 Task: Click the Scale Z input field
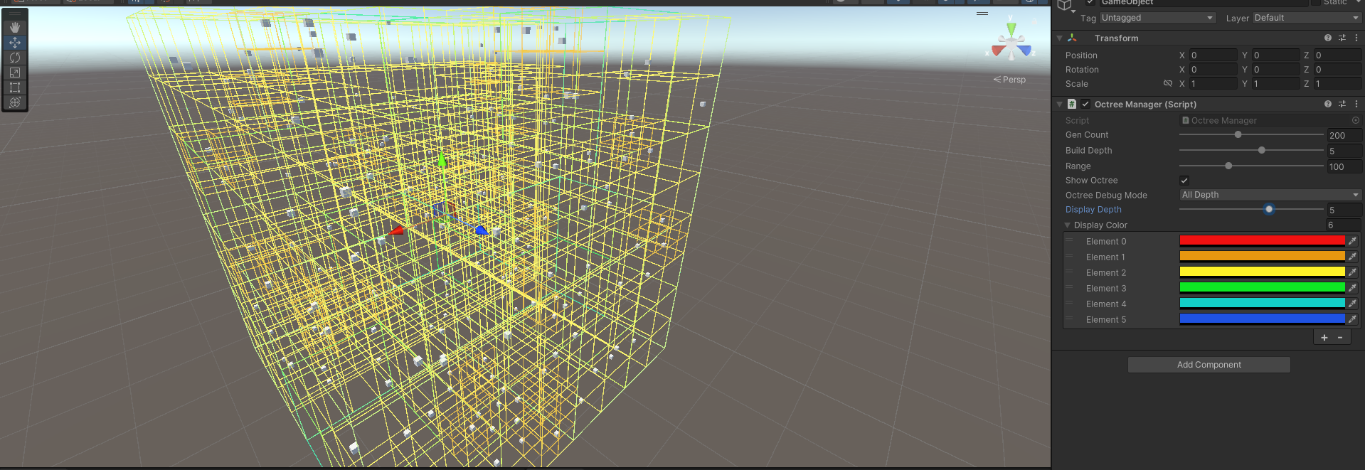pos(1337,84)
